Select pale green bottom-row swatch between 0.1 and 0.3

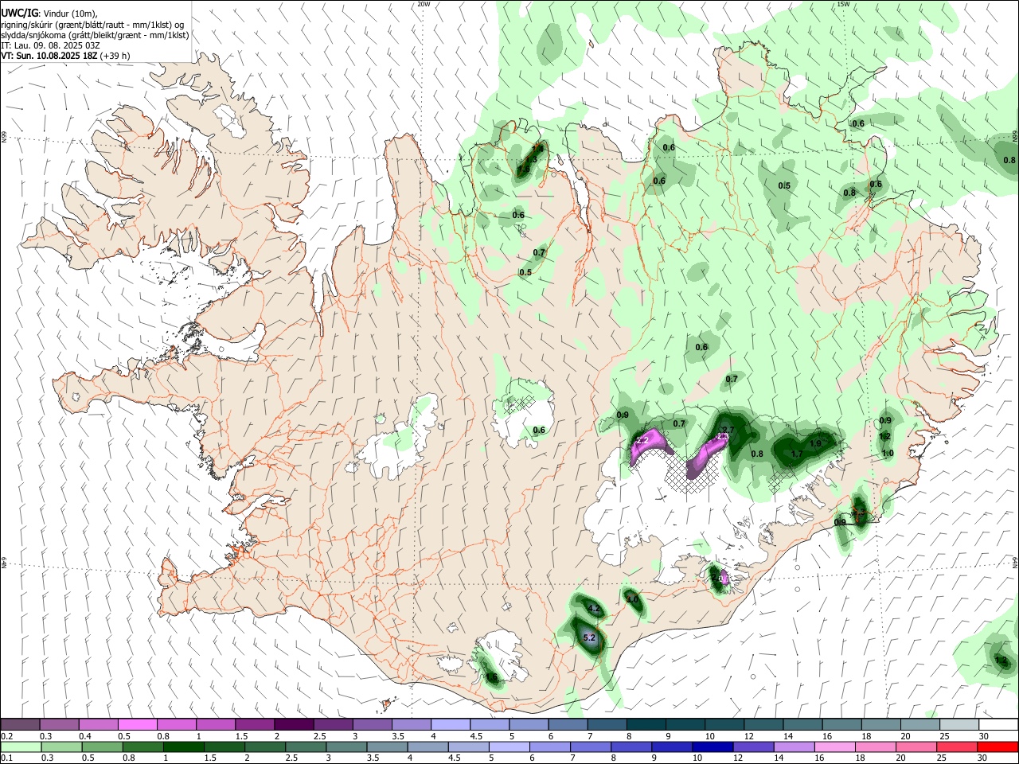(x=19, y=746)
